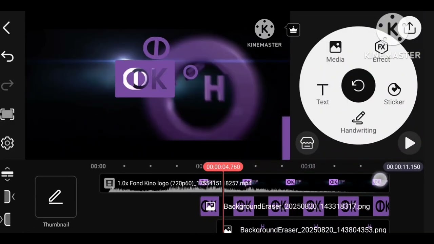Tap the premium crown icon
The width and height of the screenshot is (434, 244).
coord(293,30)
